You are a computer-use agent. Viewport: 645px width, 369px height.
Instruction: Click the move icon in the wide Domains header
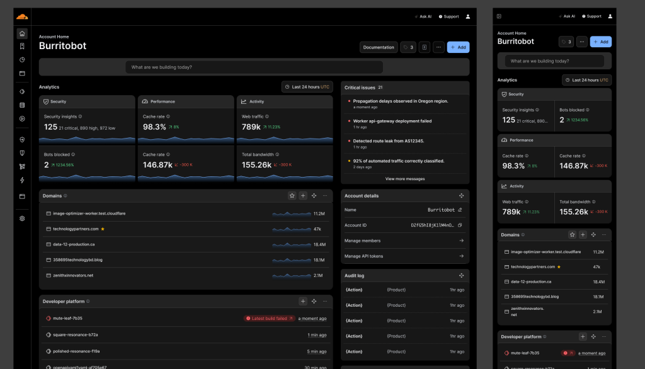[314, 196]
